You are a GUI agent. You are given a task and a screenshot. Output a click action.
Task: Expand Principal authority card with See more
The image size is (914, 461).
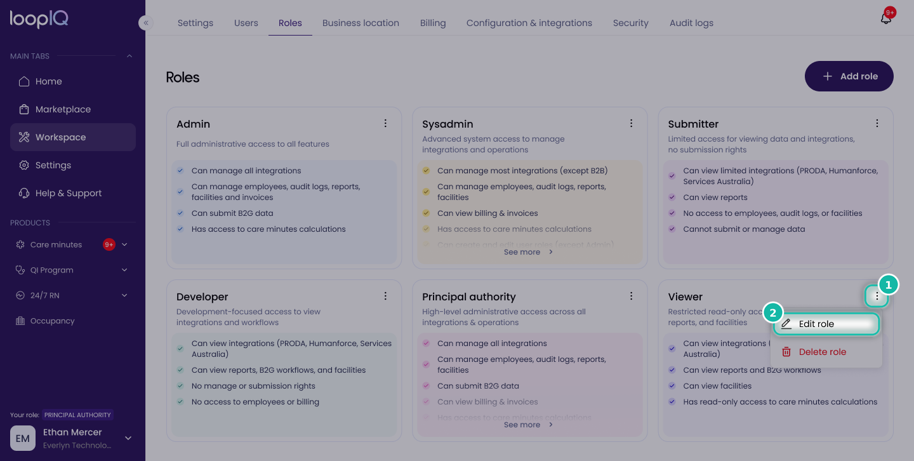pos(529,425)
